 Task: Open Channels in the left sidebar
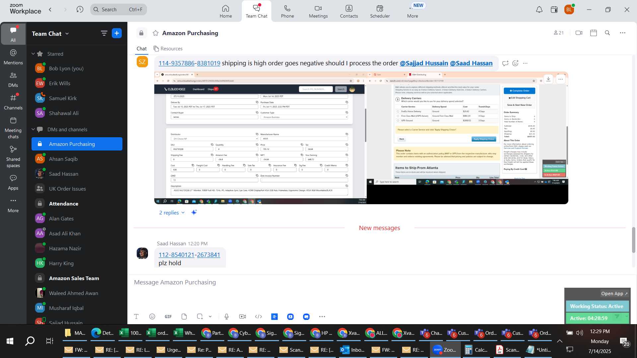13,102
